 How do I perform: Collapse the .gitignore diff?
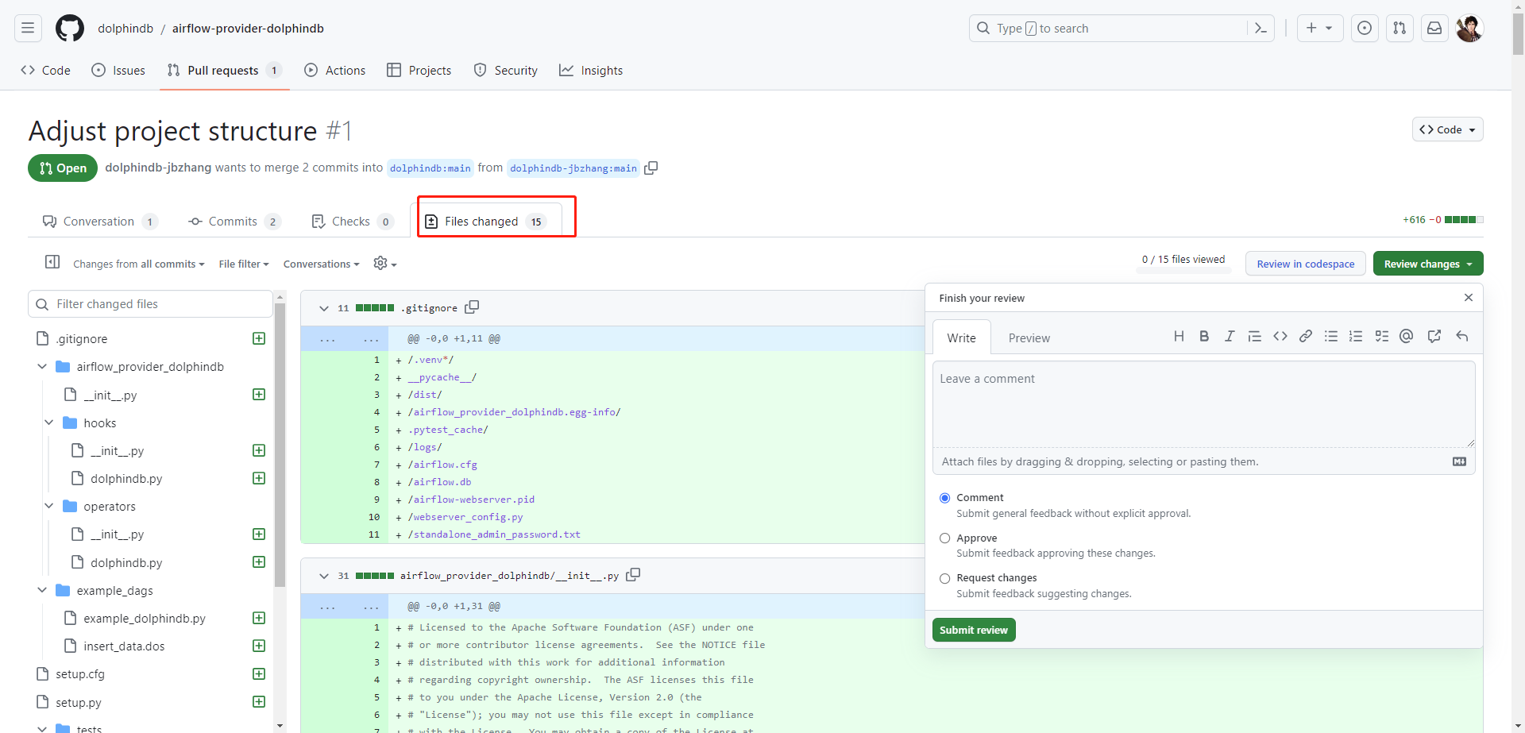tap(324, 308)
